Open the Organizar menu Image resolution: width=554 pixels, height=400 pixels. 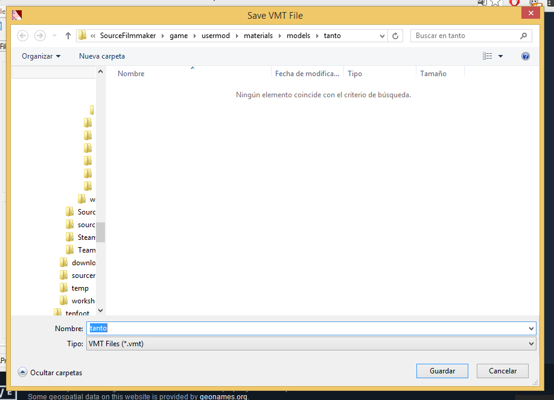(x=41, y=56)
